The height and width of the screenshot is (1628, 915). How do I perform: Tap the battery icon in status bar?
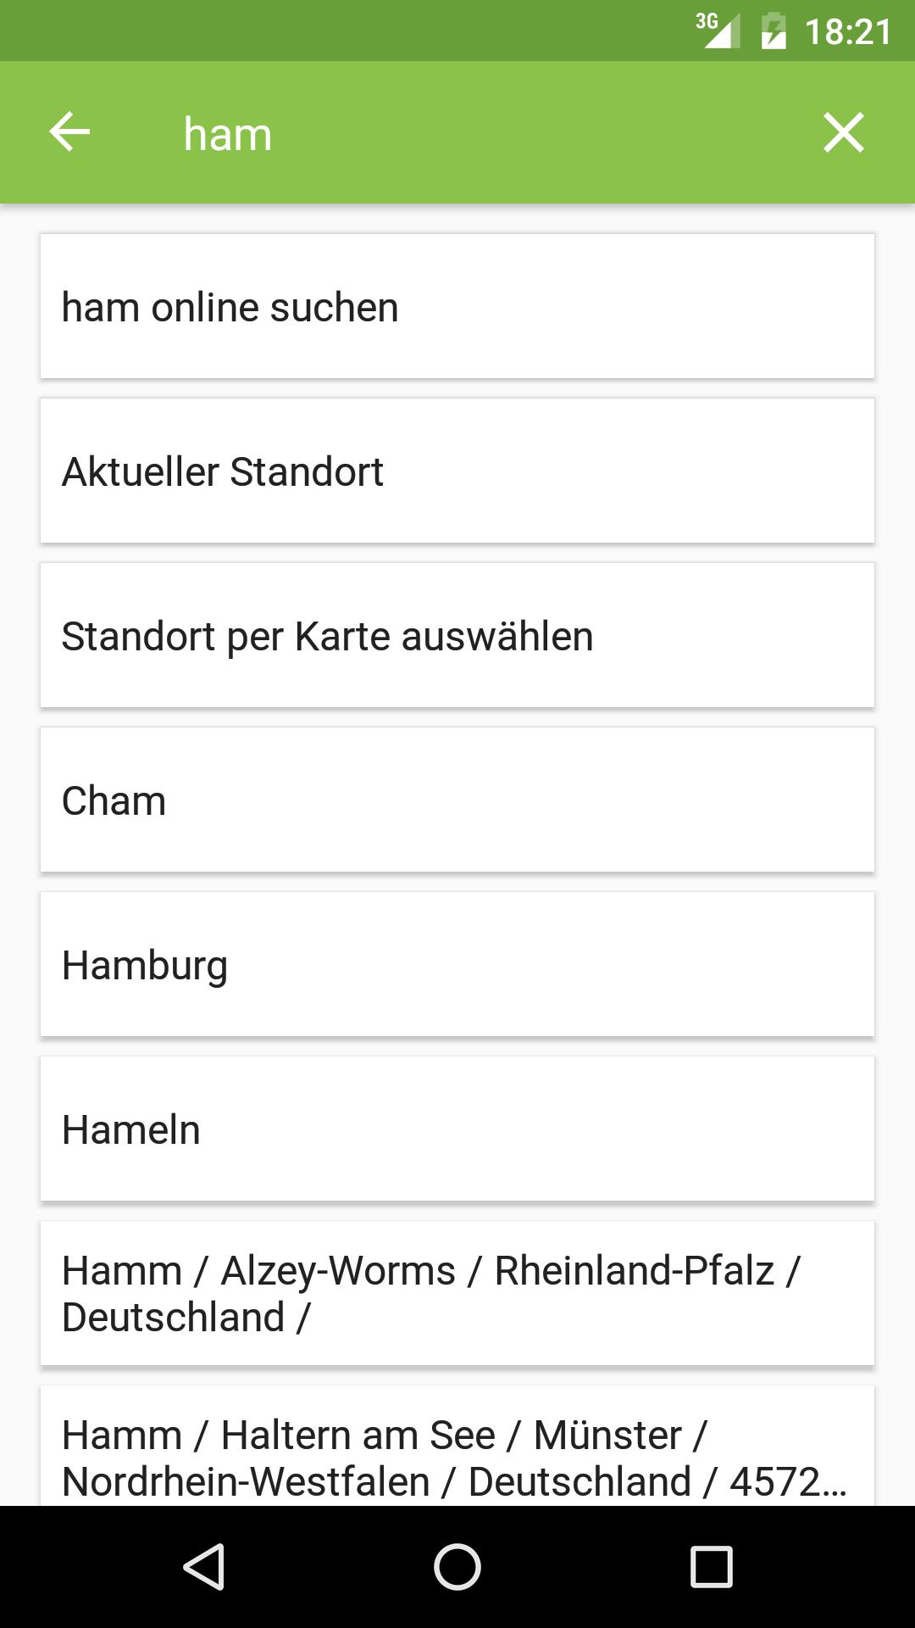(774, 32)
